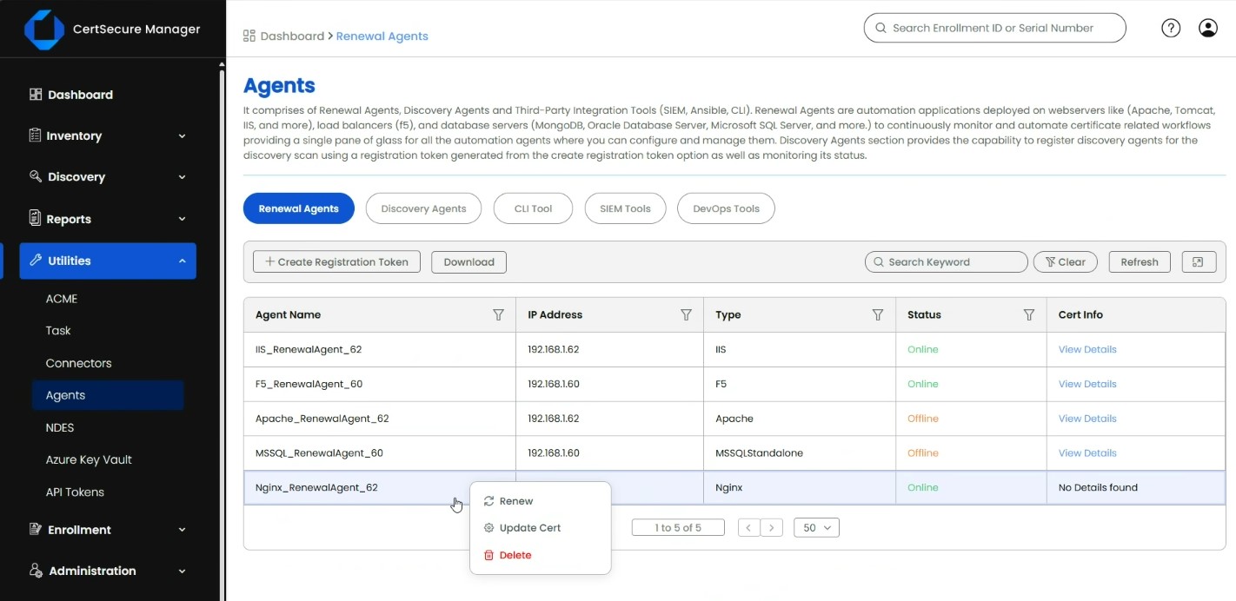Switch to the DevOps Tools tab
1236x601 pixels.
(x=726, y=208)
